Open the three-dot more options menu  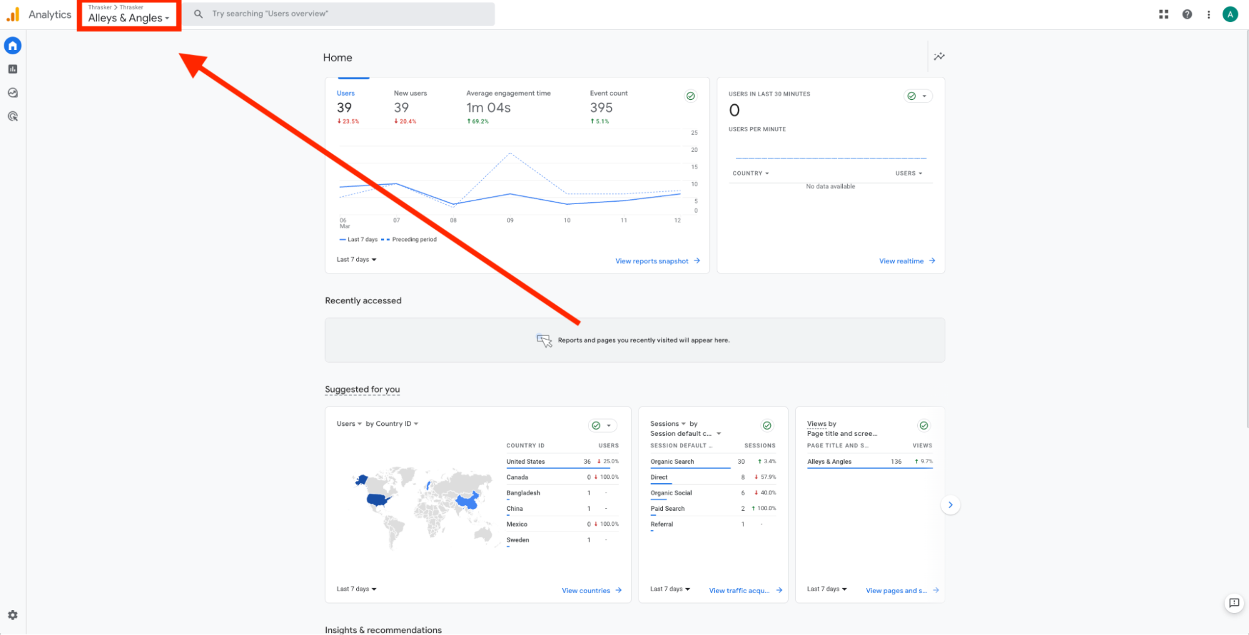tap(1208, 14)
